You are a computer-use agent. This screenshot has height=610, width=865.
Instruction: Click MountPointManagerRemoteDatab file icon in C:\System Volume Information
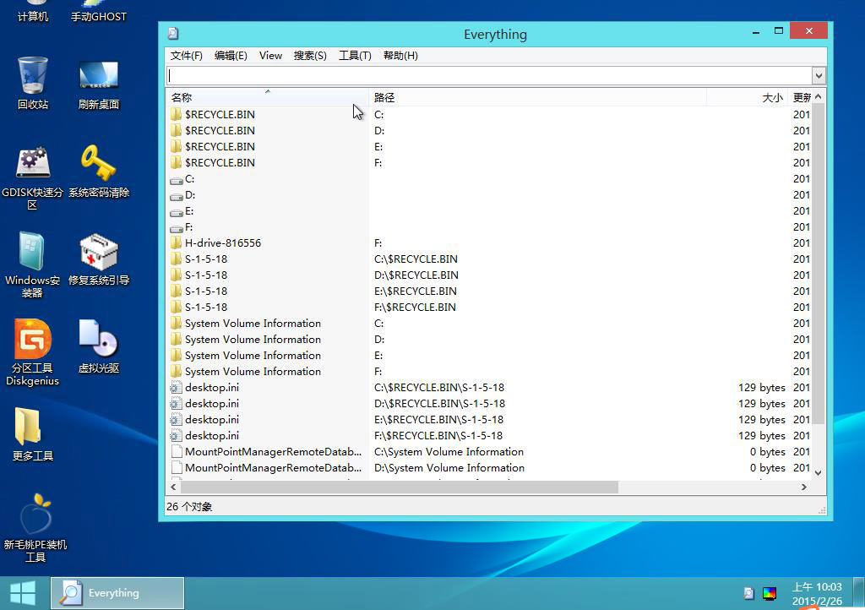177,451
